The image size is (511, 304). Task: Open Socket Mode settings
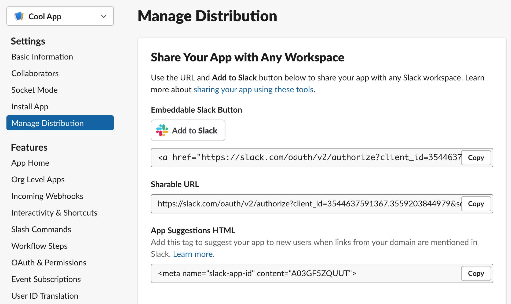(x=34, y=90)
